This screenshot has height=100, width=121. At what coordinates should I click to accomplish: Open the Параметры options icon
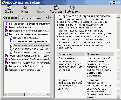click(x=56, y=7)
